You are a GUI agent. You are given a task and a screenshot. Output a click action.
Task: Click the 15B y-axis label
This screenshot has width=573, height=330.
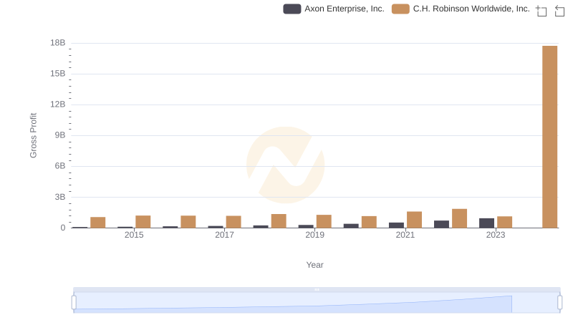[x=58, y=74]
